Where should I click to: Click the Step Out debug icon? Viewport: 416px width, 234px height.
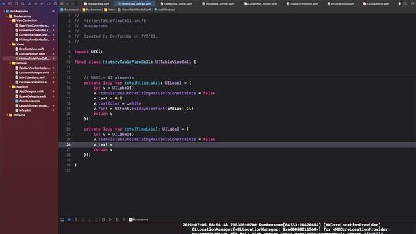(x=96, y=220)
